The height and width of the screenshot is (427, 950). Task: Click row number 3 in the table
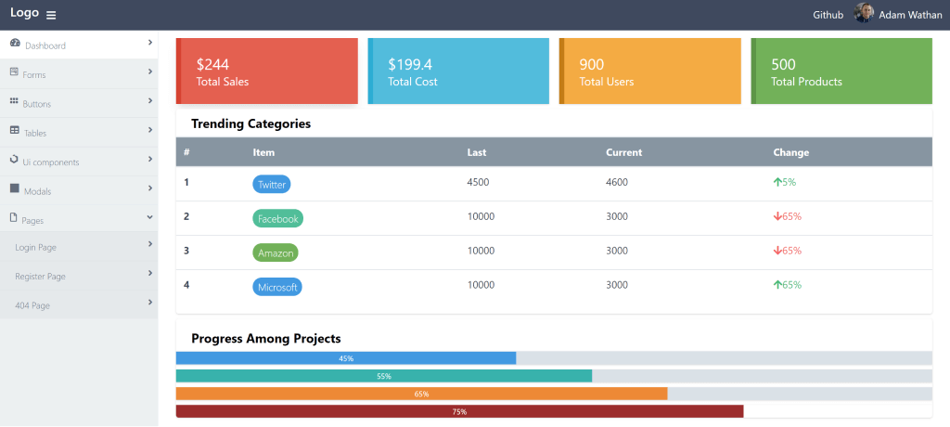[x=186, y=251]
